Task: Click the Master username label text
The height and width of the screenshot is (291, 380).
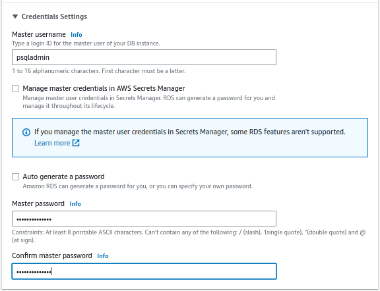Action: tap(39, 34)
